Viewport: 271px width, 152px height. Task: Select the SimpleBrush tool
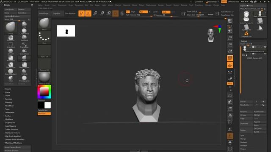[x=246, y=34]
